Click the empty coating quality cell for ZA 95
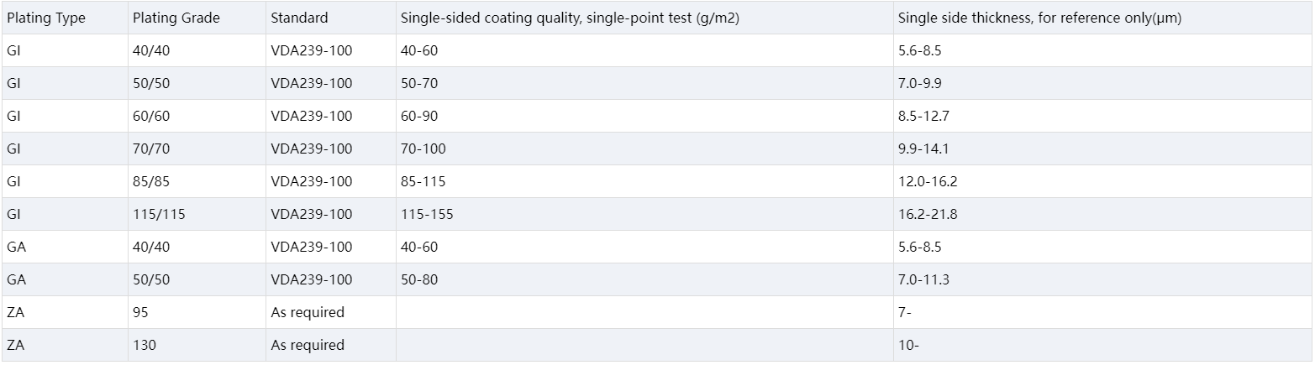This screenshot has height=365, width=1315. pos(644,312)
